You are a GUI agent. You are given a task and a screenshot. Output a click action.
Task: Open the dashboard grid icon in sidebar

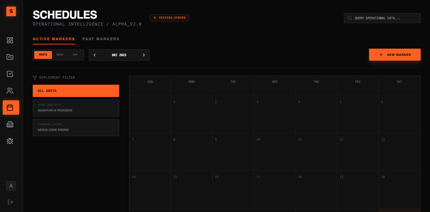tap(10, 40)
